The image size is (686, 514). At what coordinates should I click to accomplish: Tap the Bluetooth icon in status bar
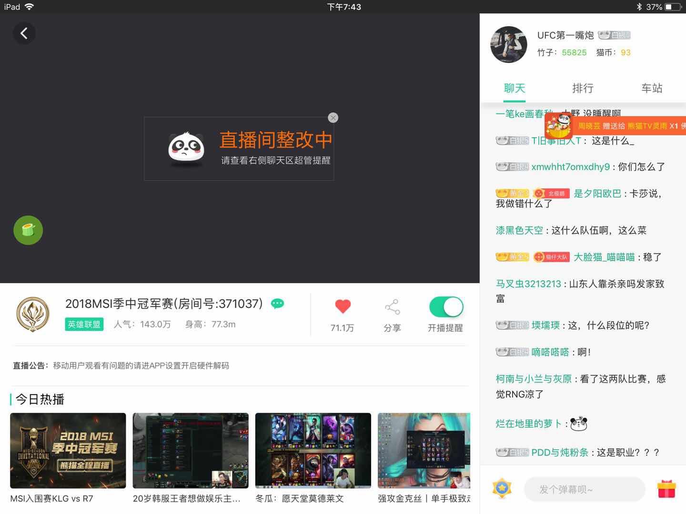(639, 7)
